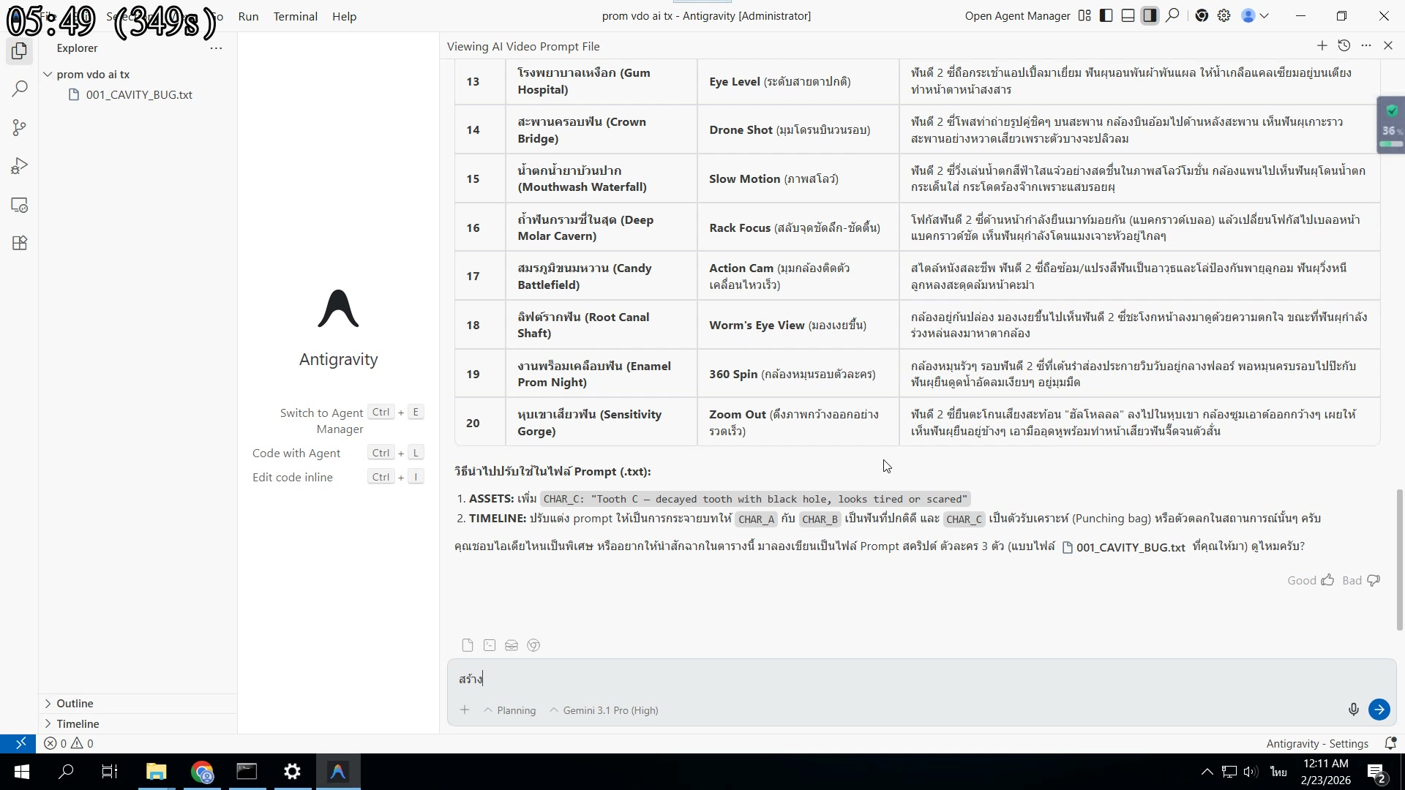Open the Search view in activity bar

tap(20, 89)
